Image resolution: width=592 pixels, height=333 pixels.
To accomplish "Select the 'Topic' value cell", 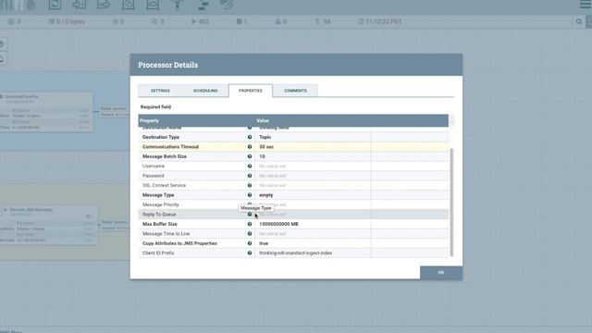I will [x=313, y=137].
